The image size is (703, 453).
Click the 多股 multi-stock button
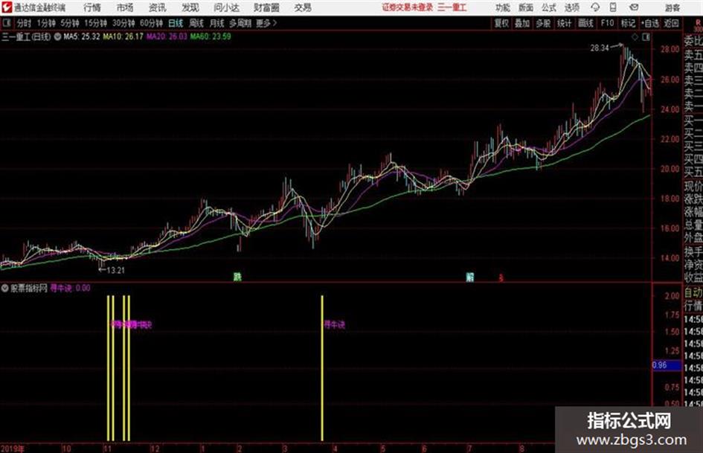[543, 23]
